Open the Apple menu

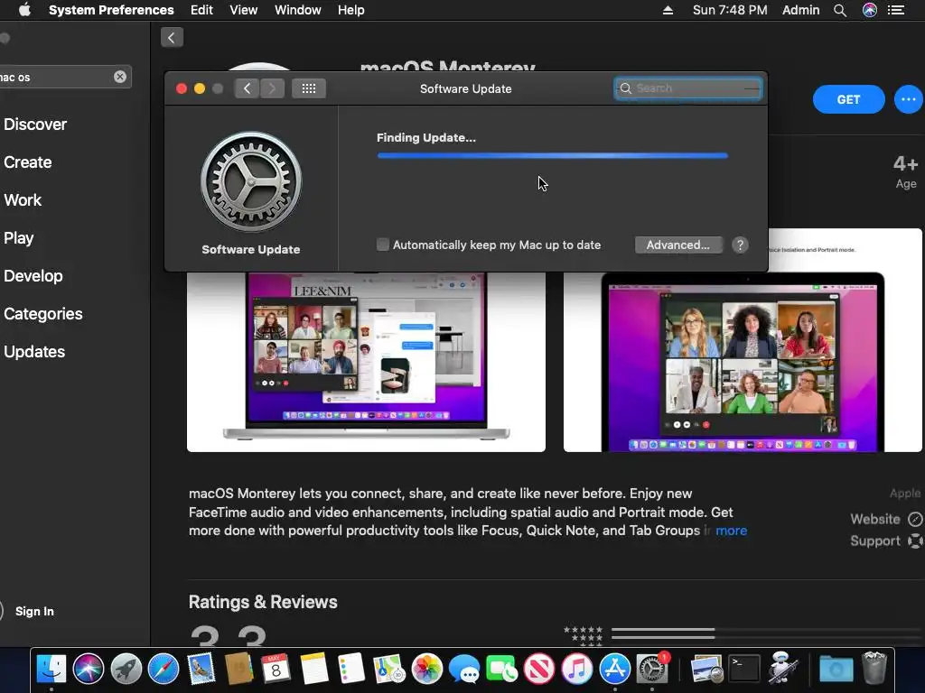tap(24, 10)
